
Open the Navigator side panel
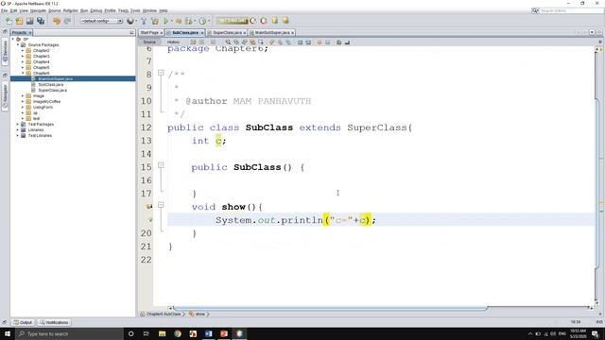click(5, 97)
